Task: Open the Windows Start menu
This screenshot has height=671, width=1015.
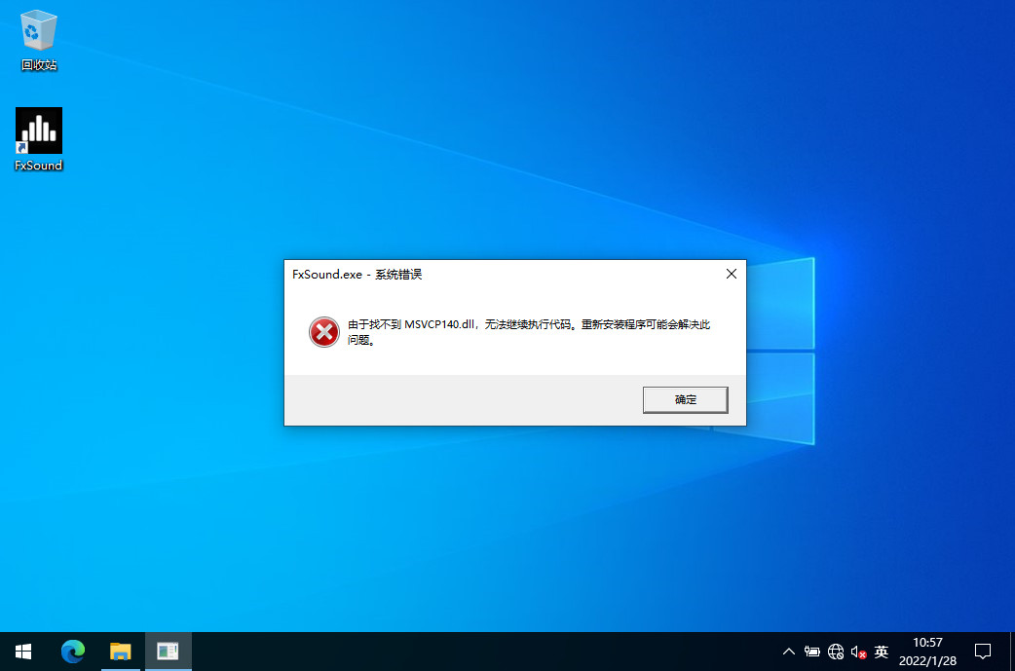Action: tap(23, 652)
